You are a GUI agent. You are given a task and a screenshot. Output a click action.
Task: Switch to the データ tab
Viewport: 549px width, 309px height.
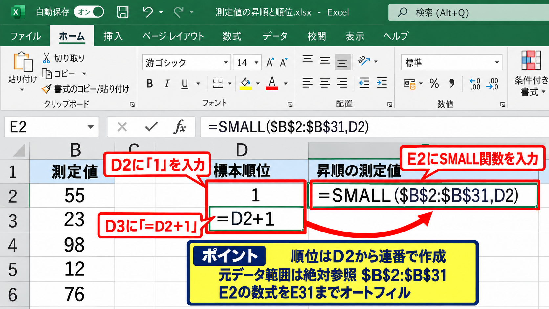click(275, 36)
